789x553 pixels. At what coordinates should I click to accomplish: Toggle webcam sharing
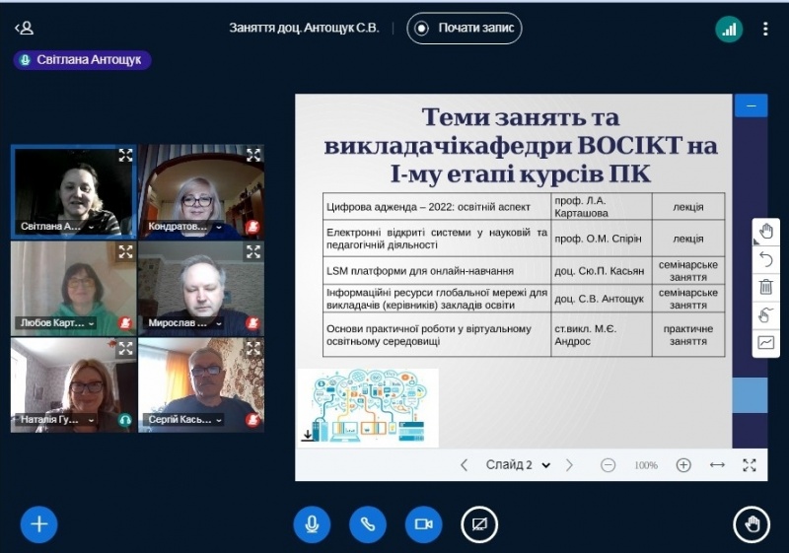[x=424, y=524]
